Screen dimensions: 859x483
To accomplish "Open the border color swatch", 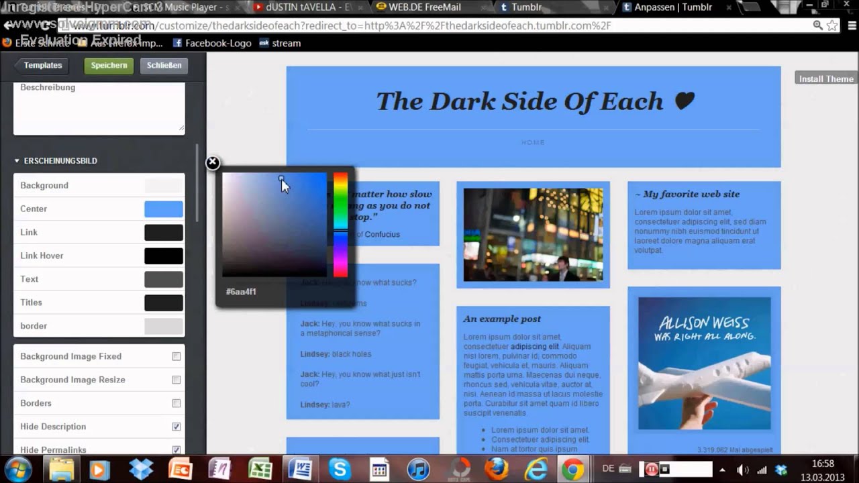I will [164, 327].
